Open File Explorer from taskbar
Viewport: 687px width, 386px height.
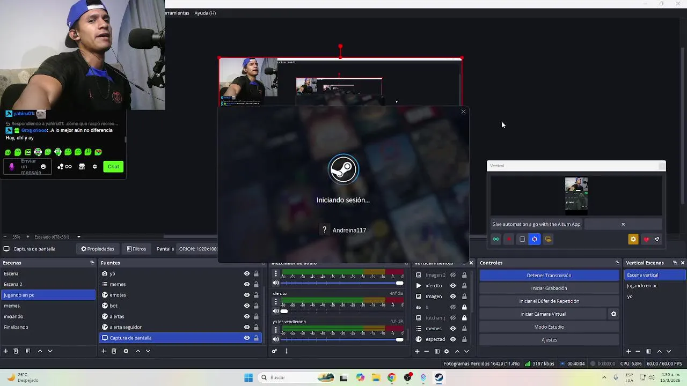376,377
